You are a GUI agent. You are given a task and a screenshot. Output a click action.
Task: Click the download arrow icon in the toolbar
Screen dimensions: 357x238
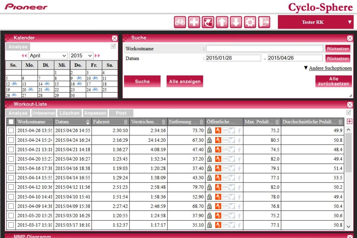236,22
